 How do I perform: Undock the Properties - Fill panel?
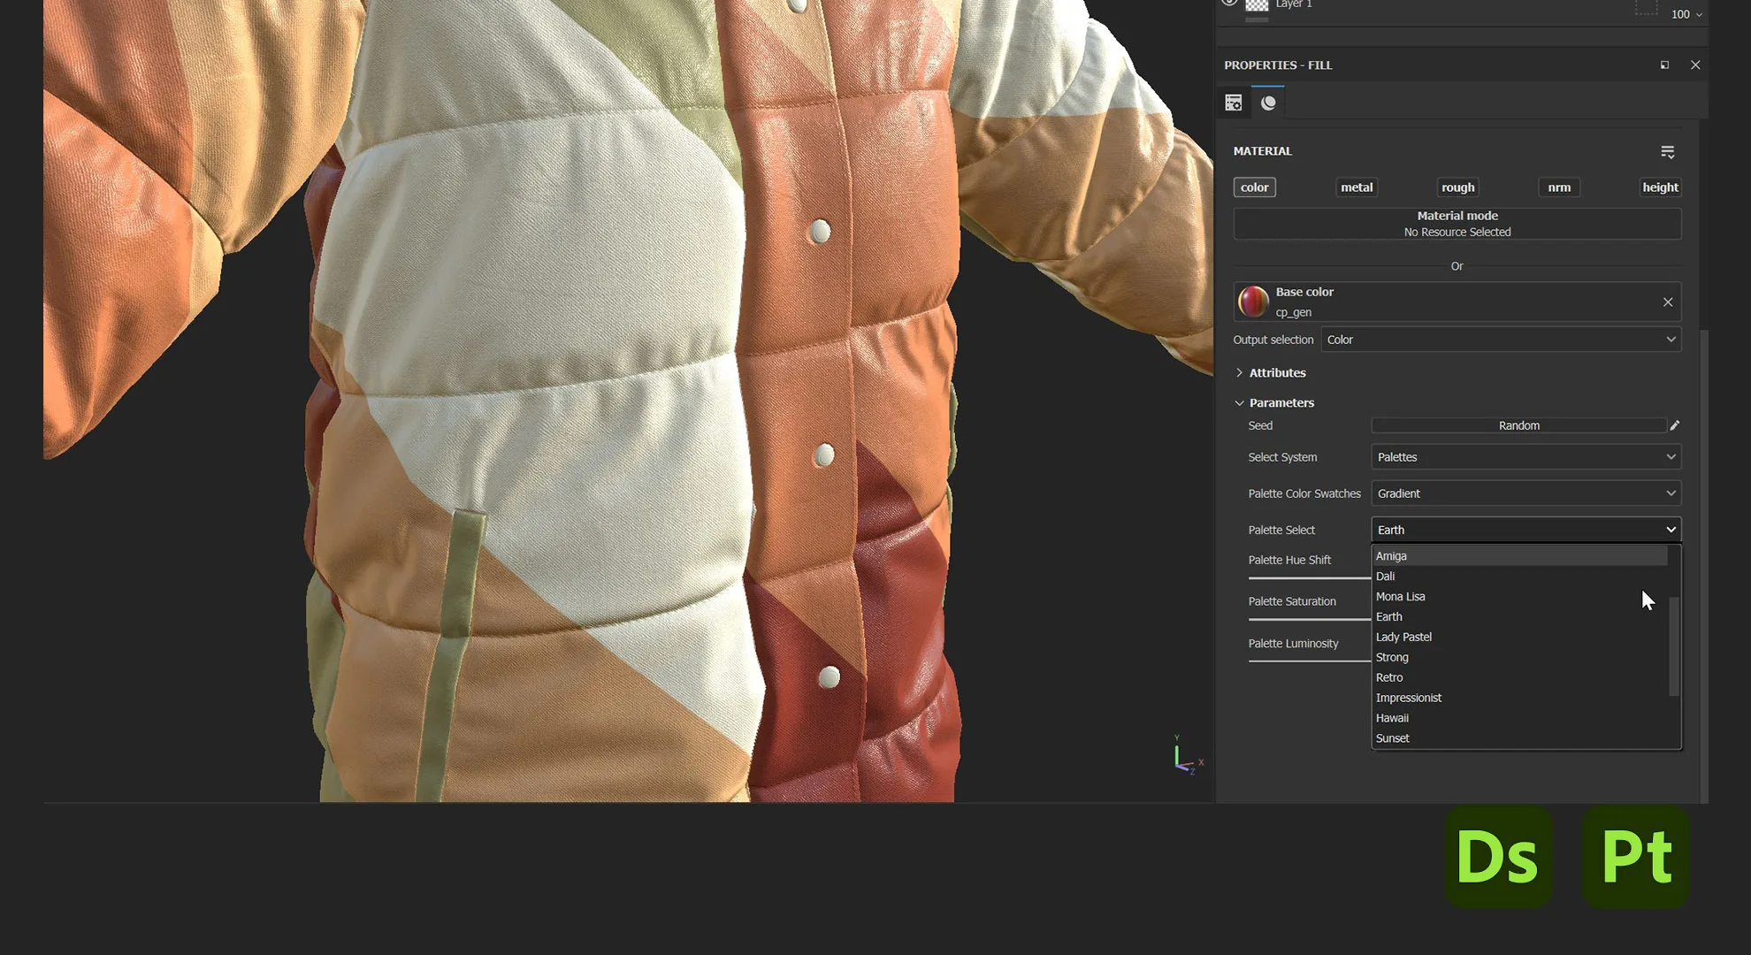coord(1664,65)
